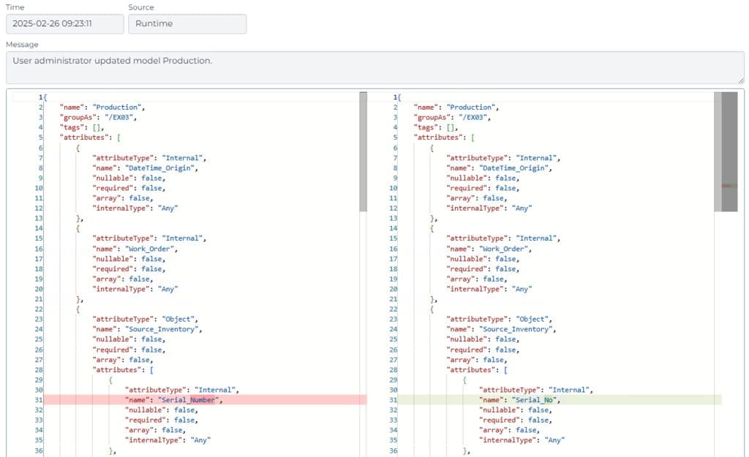The height and width of the screenshot is (457, 749).
Task: Click the red-green diff marker in right minimap
Action: pyautogui.click(x=729, y=186)
